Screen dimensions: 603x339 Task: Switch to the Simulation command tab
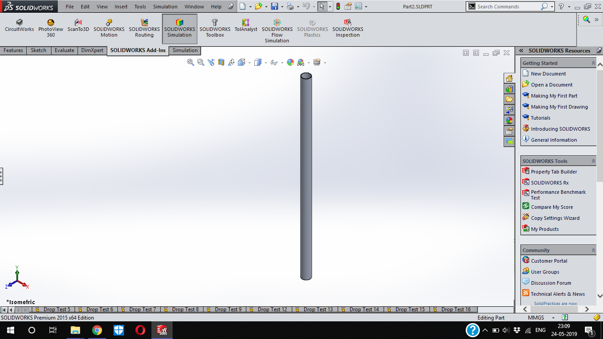coord(185,50)
